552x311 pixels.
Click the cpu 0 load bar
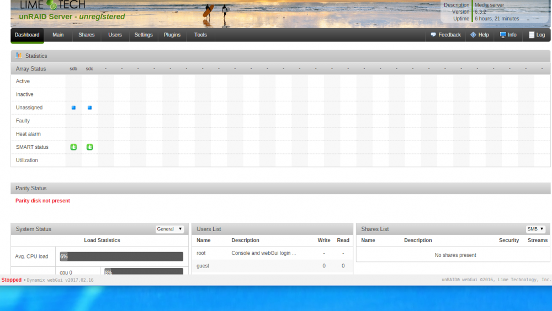point(144,271)
